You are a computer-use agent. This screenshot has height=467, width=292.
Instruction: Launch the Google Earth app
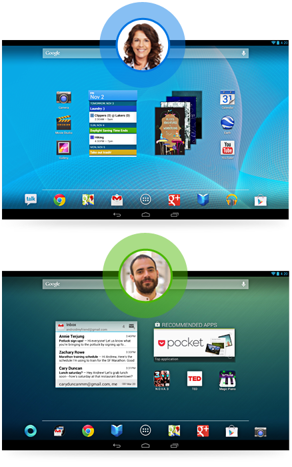point(227,123)
